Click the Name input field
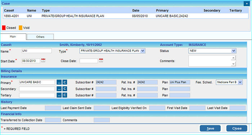Image resolution: width=252 pixels, height=135 pixels. [37, 51]
